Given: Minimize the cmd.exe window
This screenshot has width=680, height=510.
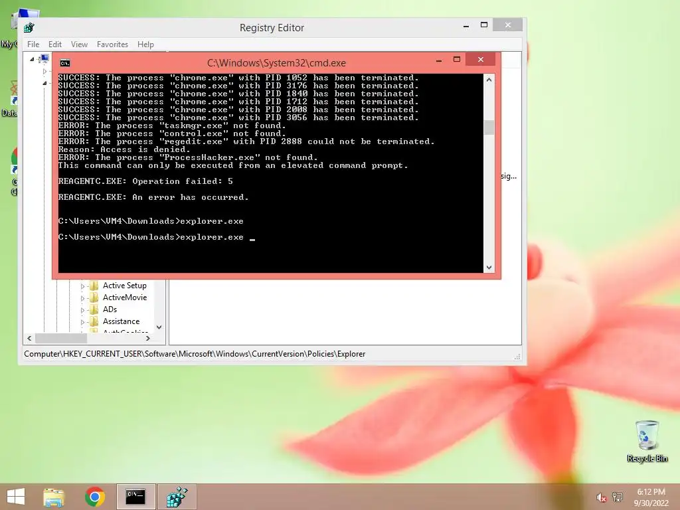Looking at the screenshot, I should [439, 60].
